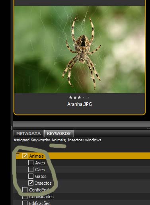Select the Insectos keyword label
The width and height of the screenshot is (150, 205).
tap(43, 183)
